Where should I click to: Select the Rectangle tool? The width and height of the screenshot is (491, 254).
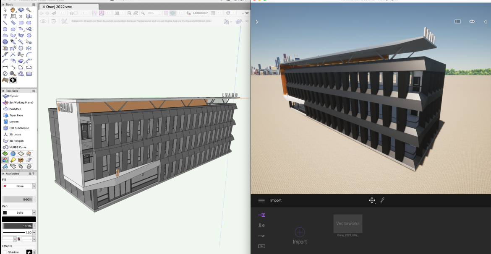[x=21, y=23]
